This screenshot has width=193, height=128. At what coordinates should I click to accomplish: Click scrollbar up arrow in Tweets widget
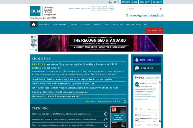(x=160, y=82)
